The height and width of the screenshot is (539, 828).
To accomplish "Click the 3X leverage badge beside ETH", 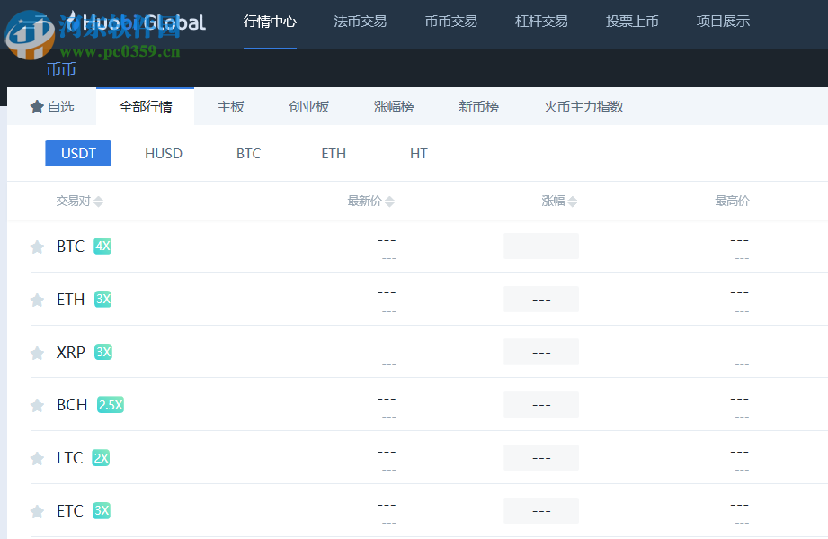I will pyautogui.click(x=102, y=299).
